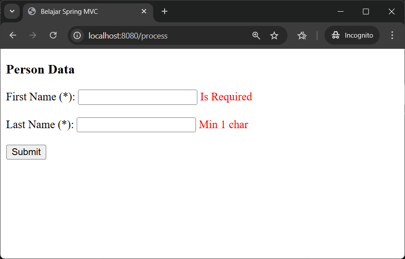
Task: Click the red Is Required error message
Action: [x=226, y=97]
